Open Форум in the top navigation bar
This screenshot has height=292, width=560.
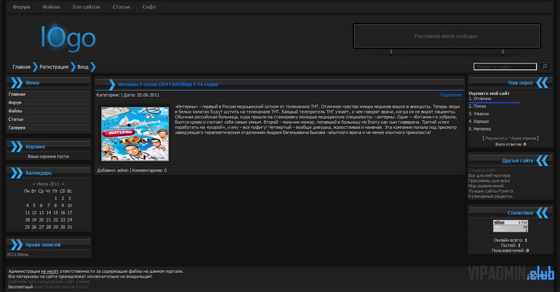click(21, 7)
